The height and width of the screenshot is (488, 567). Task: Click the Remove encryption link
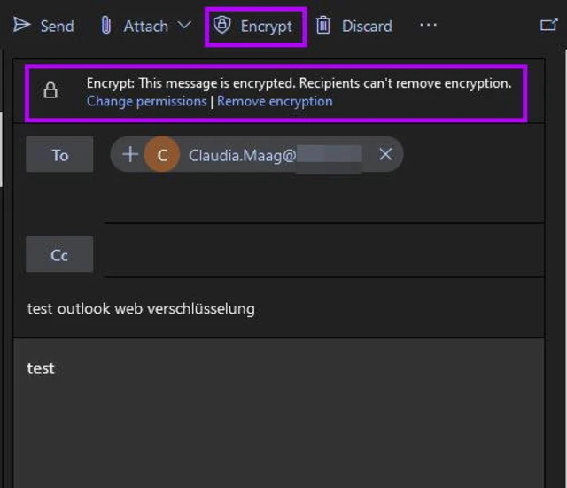click(275, 101)
